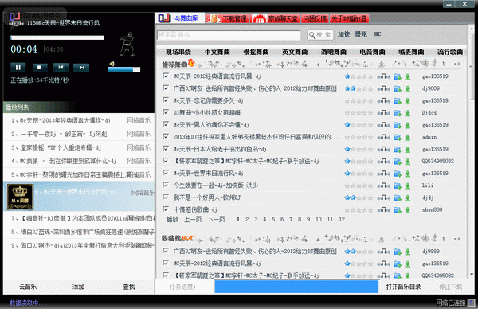Open the 云音乐 button under playlist
478x309 pixels.
[28, 287]
